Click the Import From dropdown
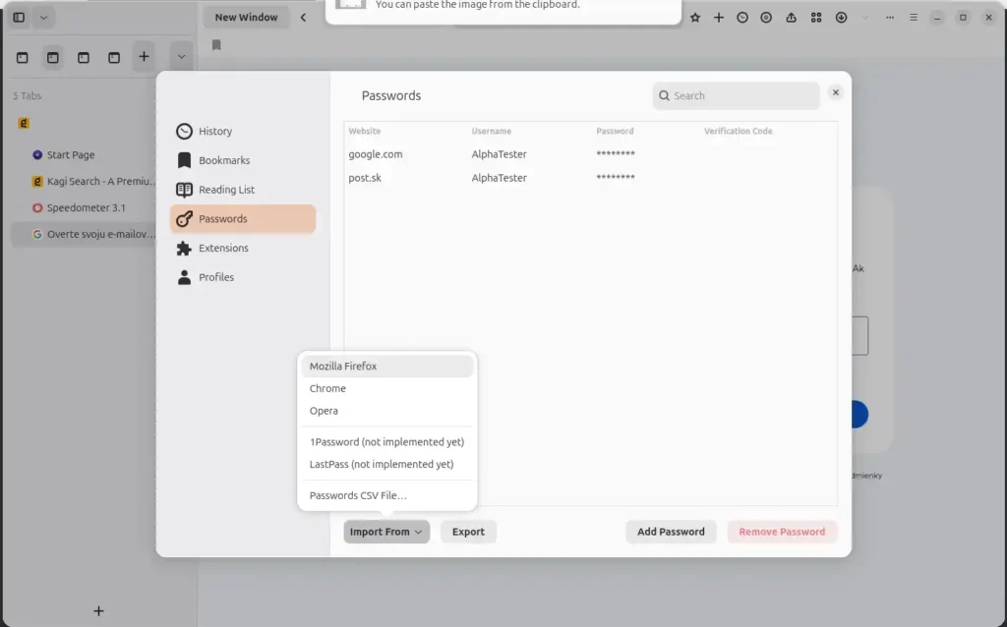This screenshot has width=1007, height=627. (x=385, y=532)
